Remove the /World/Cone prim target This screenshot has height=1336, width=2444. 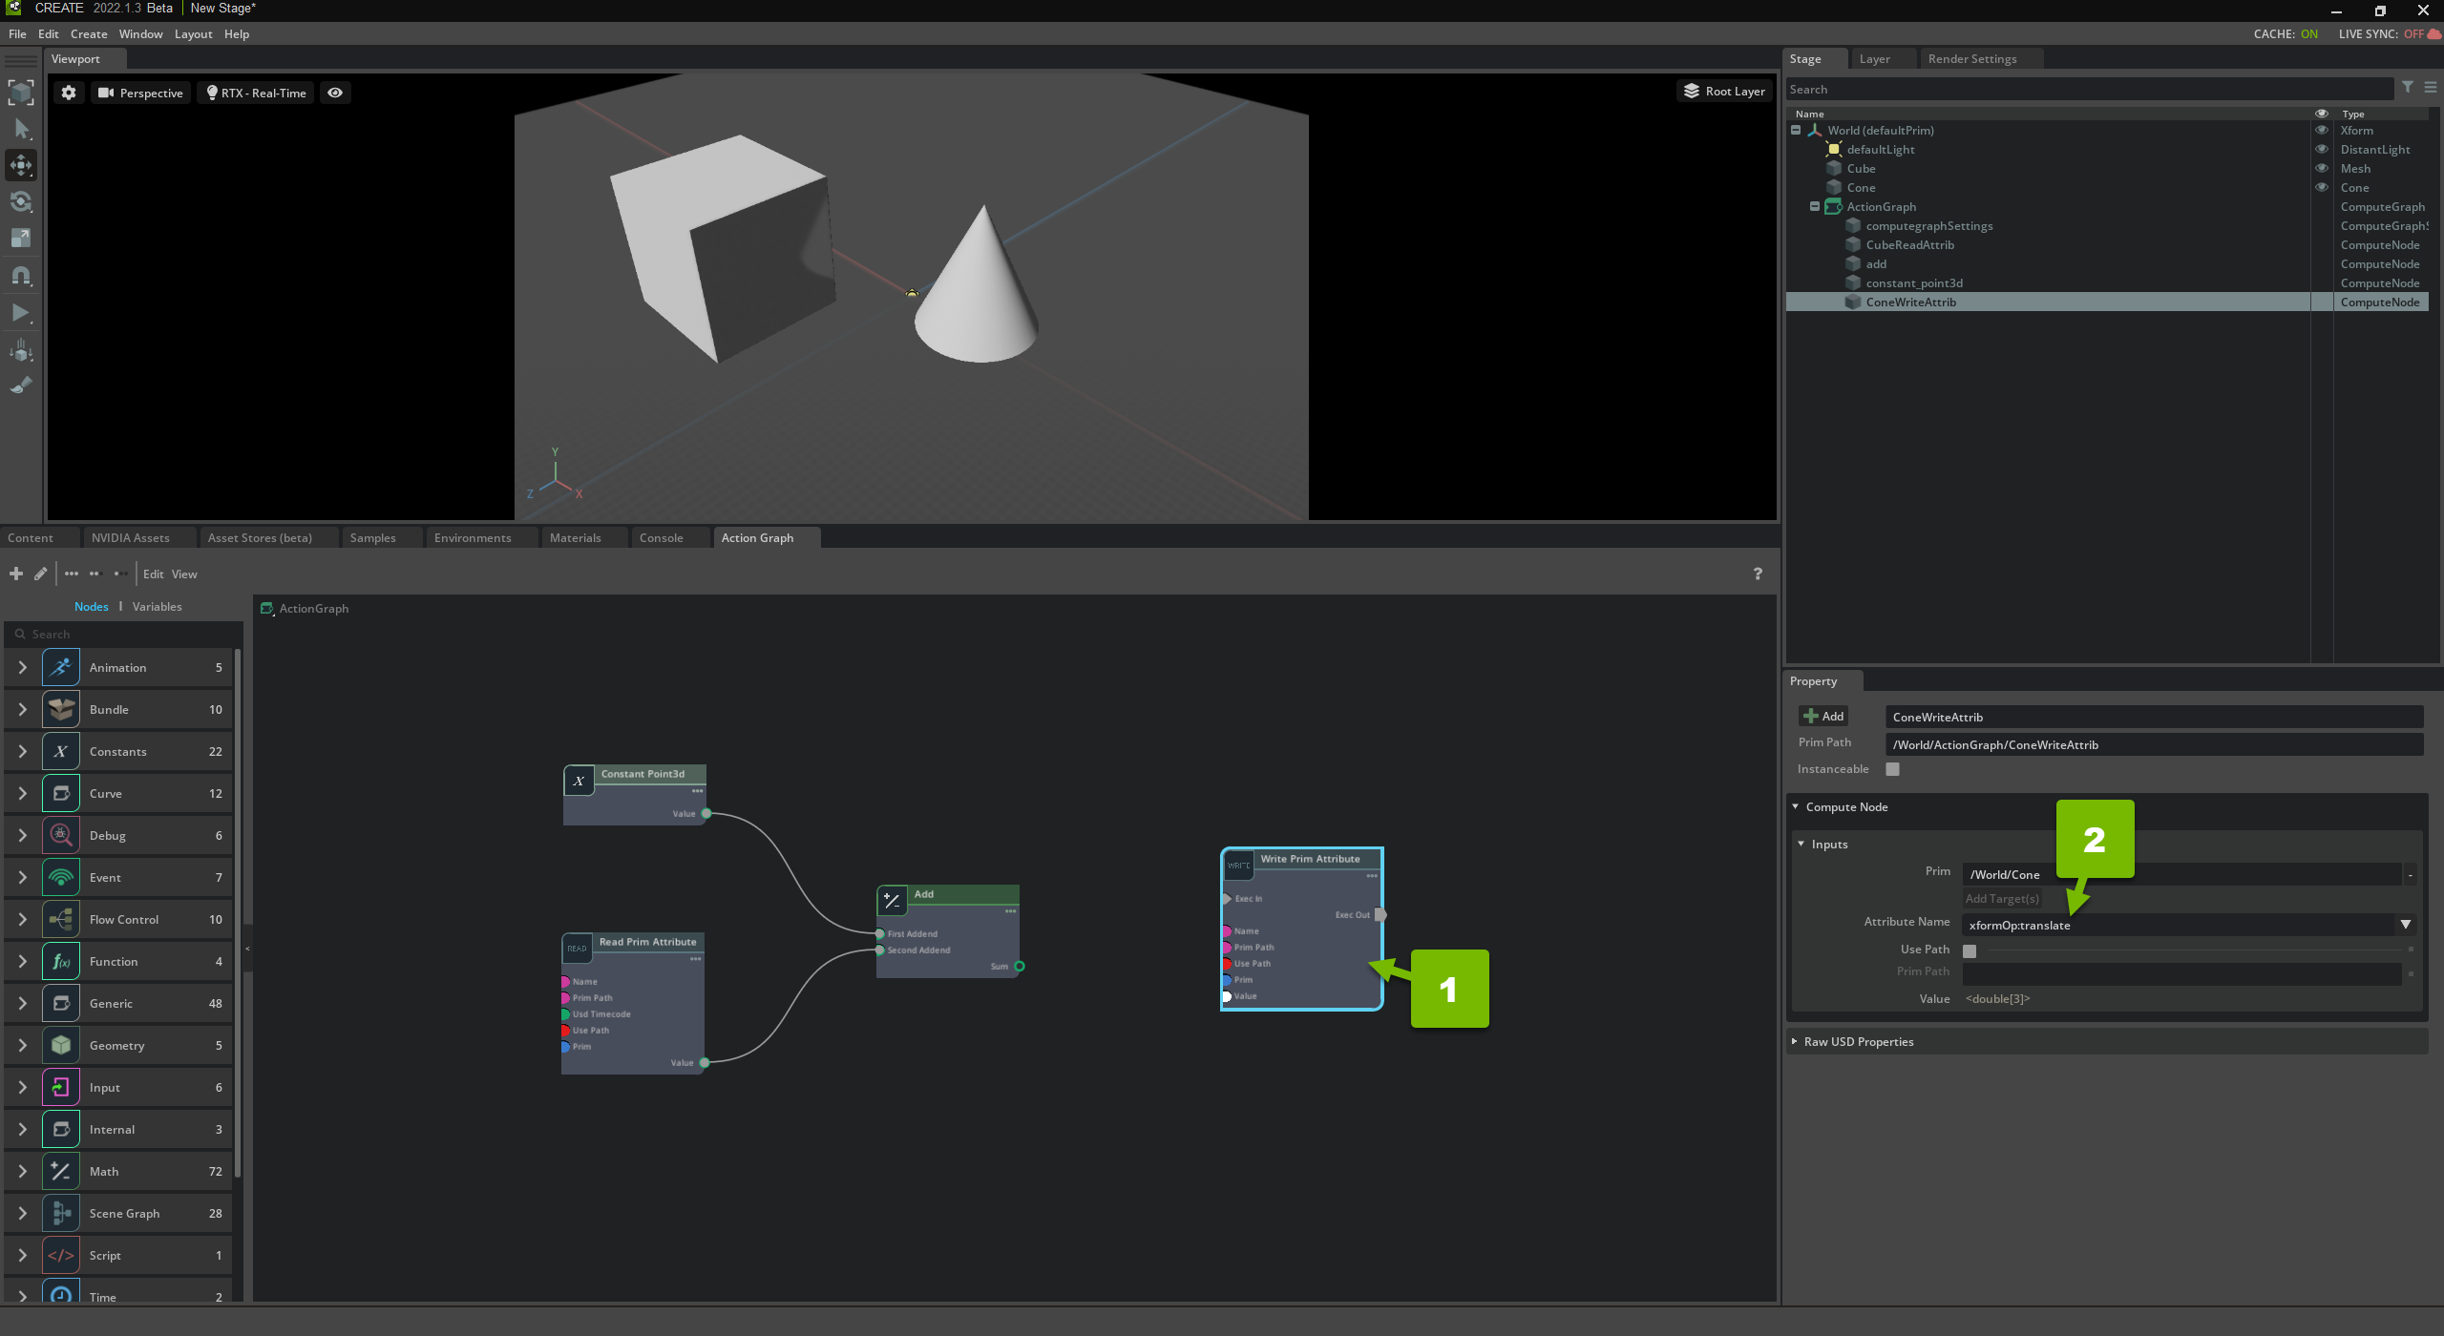pyautogui.click(x=2411, y=875)
